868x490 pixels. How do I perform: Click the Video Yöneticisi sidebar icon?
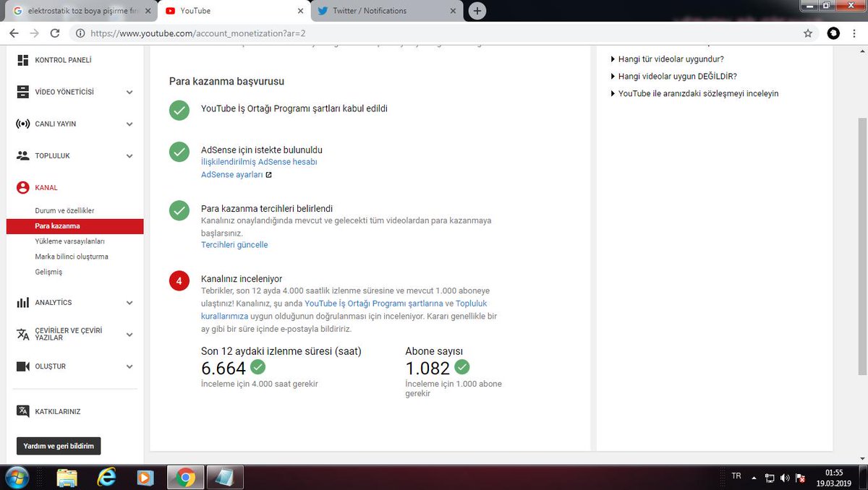tap(22, 92)
